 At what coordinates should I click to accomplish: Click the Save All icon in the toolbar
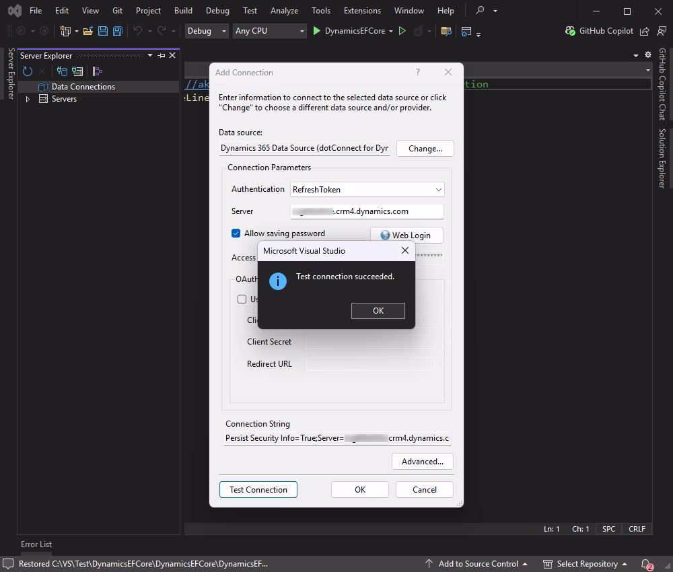(118, 31)
